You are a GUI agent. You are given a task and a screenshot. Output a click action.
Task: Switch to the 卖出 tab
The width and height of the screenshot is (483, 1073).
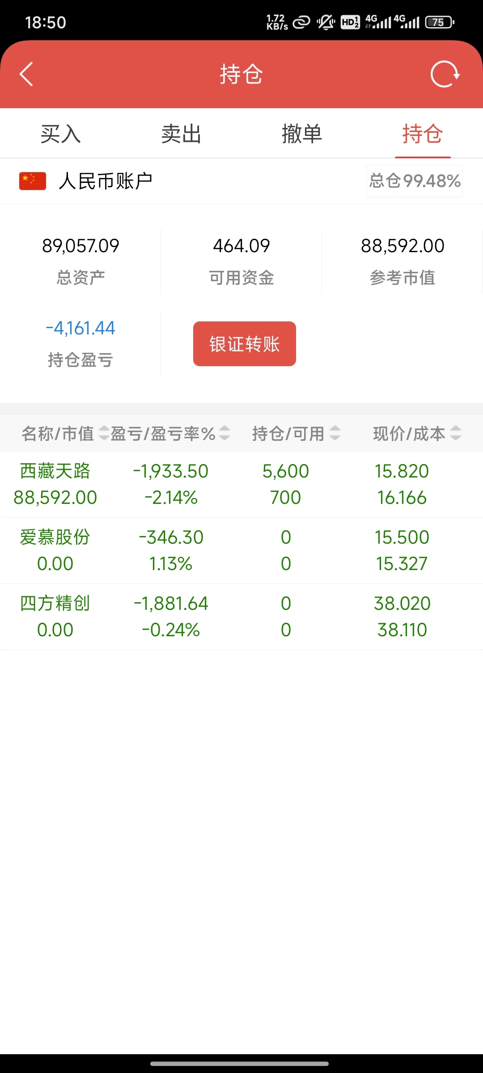pyautogui.click(x=181, y=134)
